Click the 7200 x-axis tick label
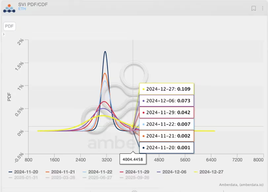The image size is (268, 192). point(237,160)
